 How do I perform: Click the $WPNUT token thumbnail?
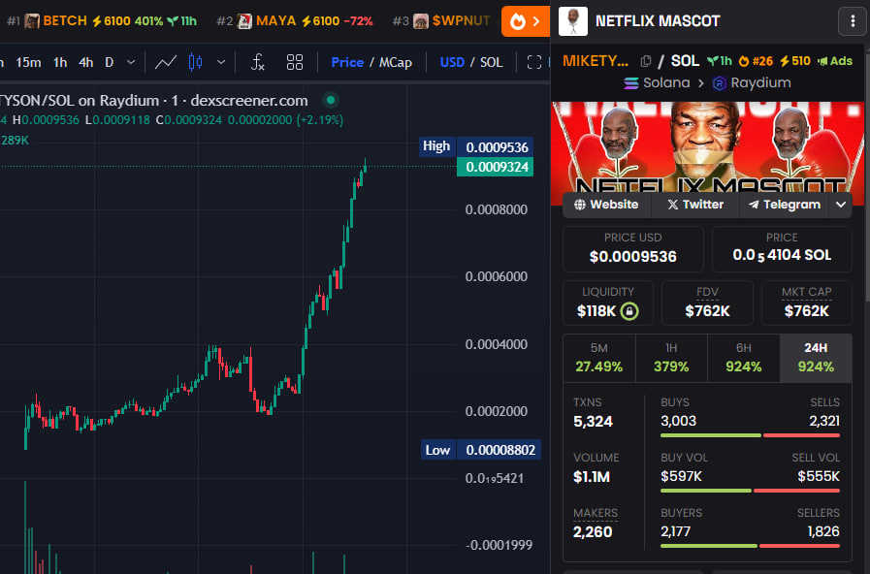(x=421, y=21)
